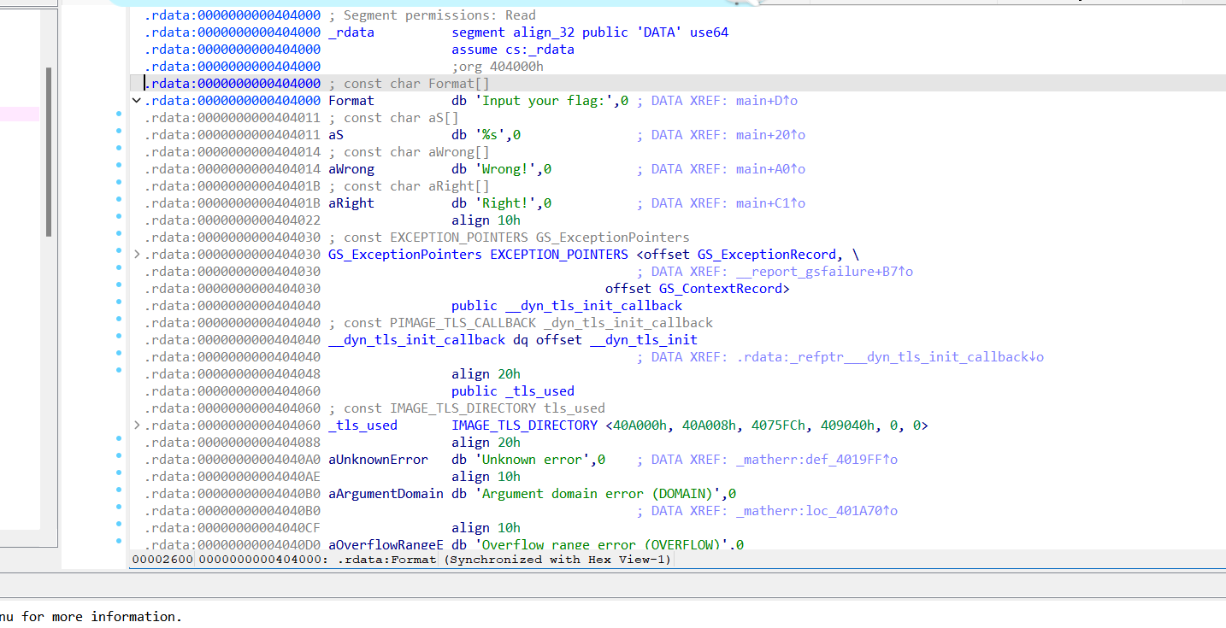Viewport: 1226px width, 628px height.
Task: Click 'align 10h' at address 4040CF
Action: [486, 528]
